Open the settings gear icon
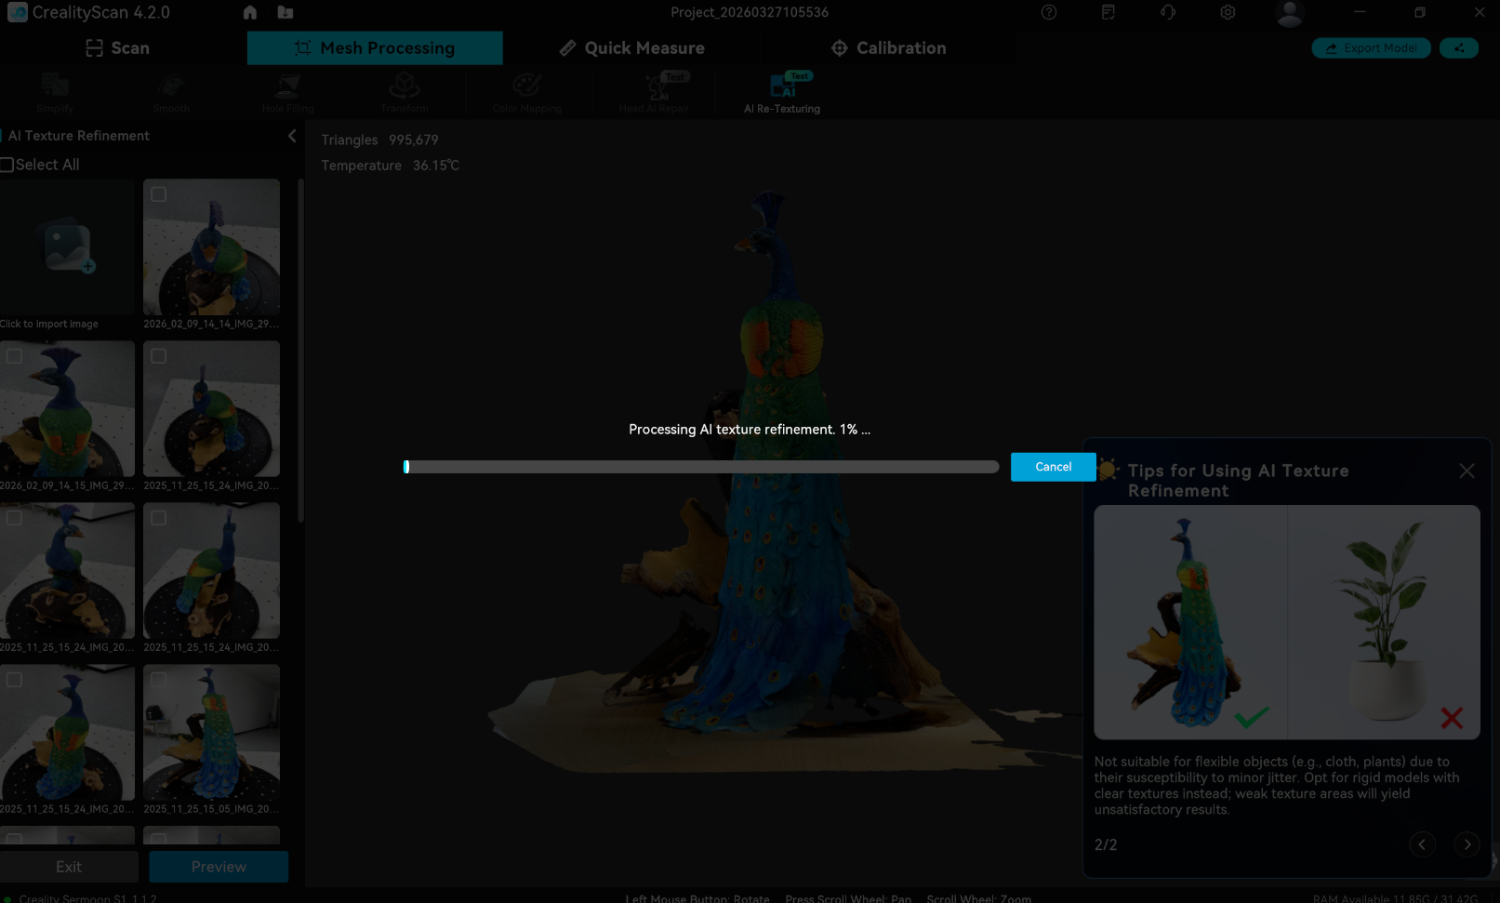1500x903 pixels. point(1228,12)
